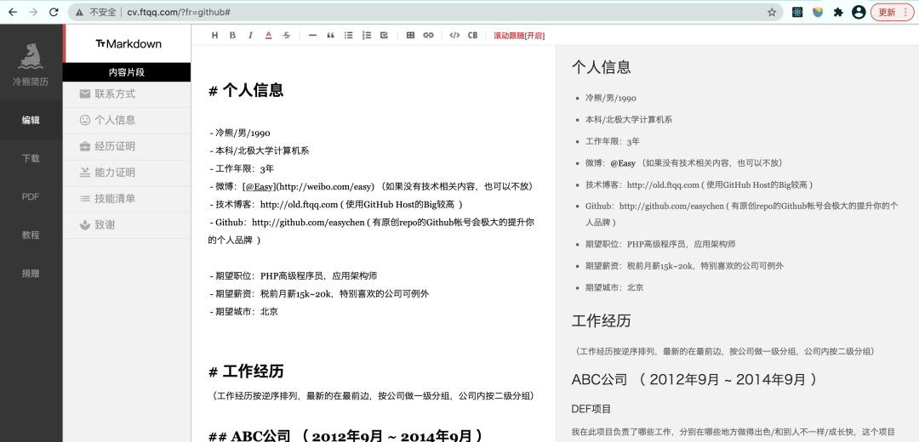
Task: Click the browser back arrow
Action: click(12, 12)
